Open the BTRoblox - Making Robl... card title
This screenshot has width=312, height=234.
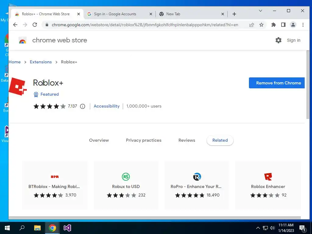54,186
